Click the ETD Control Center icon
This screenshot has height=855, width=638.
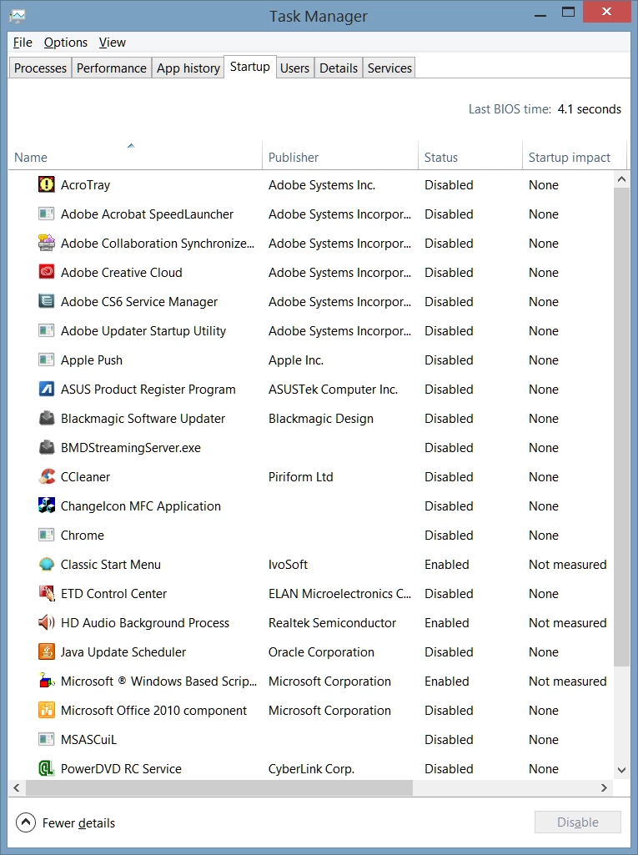pos(47,593)
